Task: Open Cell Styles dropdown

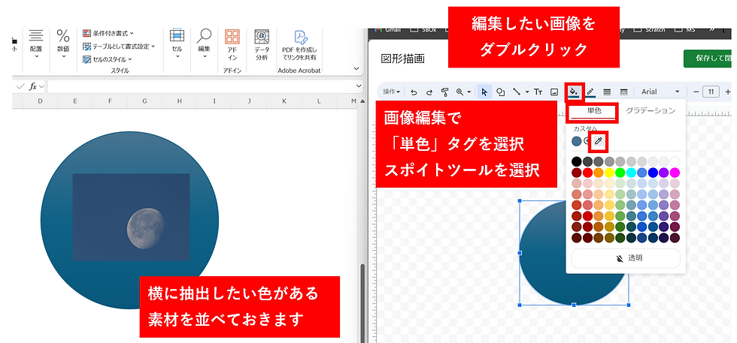Action: (107, 59)
